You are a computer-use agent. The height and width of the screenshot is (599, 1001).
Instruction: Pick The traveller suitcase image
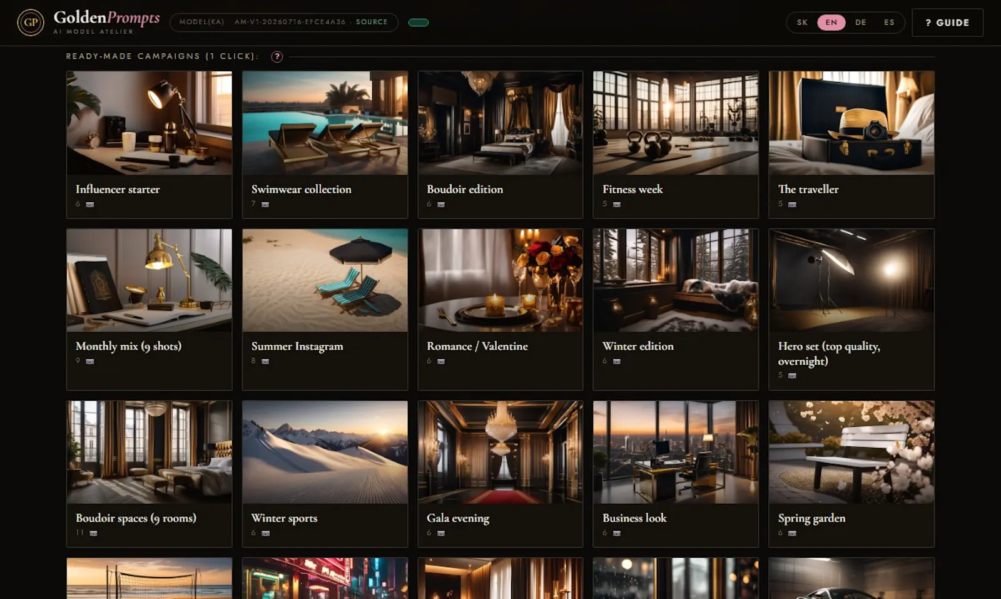tap(851, 123)
